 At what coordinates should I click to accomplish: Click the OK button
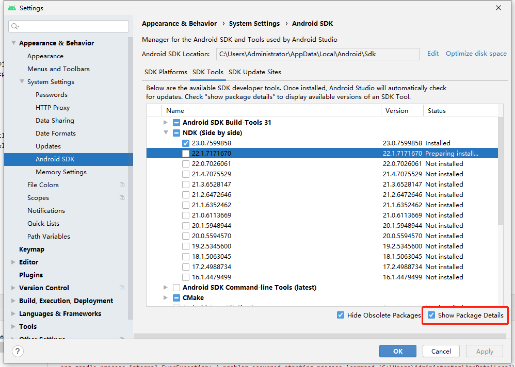(398, 351)
